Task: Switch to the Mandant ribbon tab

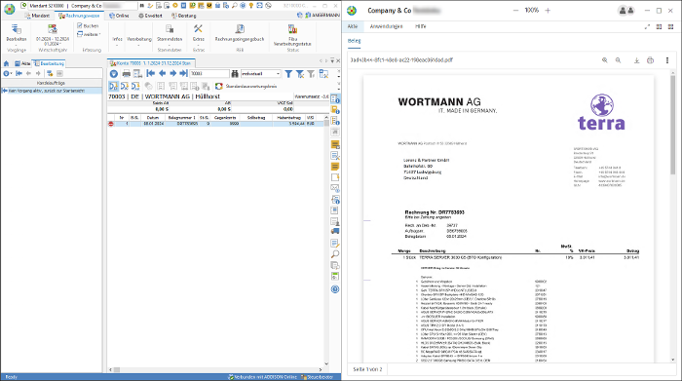Action: point(37,16)
